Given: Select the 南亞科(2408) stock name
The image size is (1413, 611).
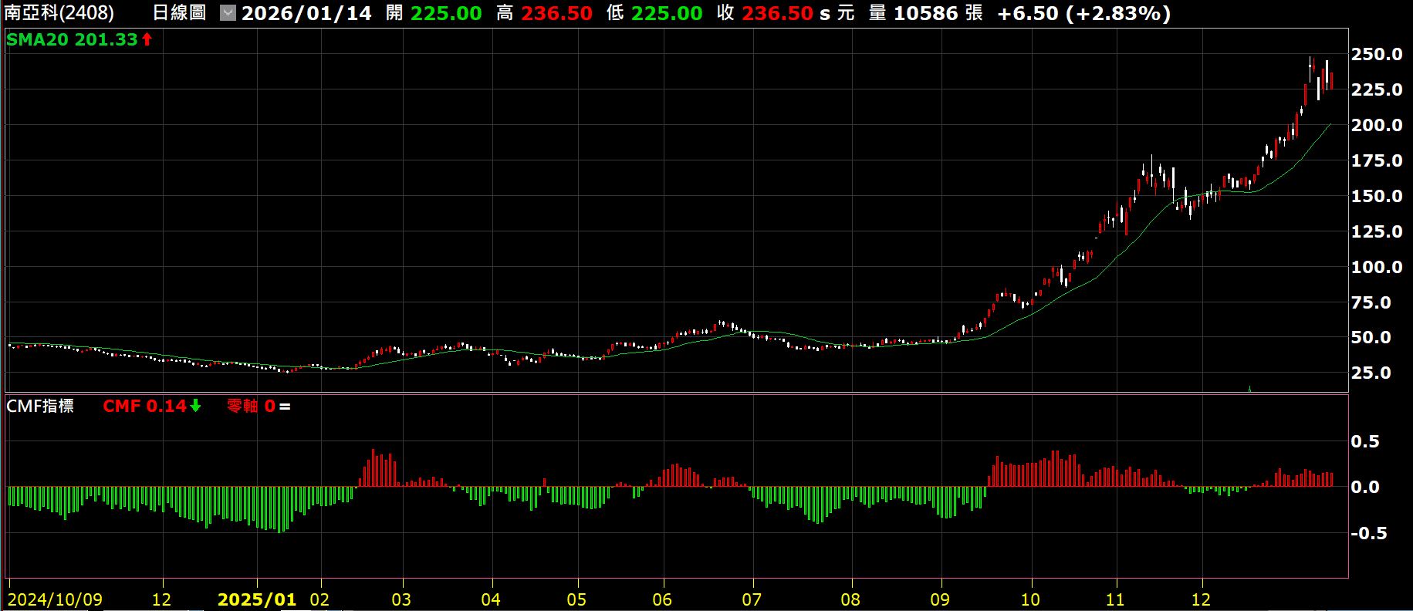Looking at the screenshot, I should (59, 13).
